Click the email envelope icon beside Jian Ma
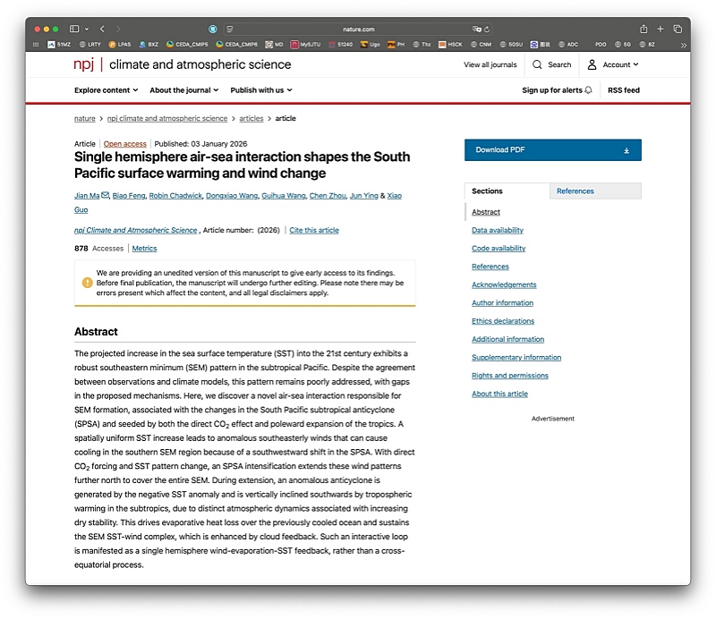 point(106,195)
